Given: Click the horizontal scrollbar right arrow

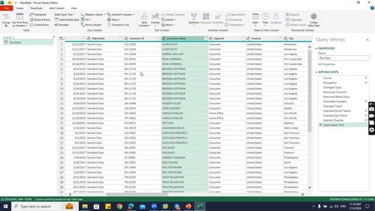Looking at the screenshot, I should point(303,195).
